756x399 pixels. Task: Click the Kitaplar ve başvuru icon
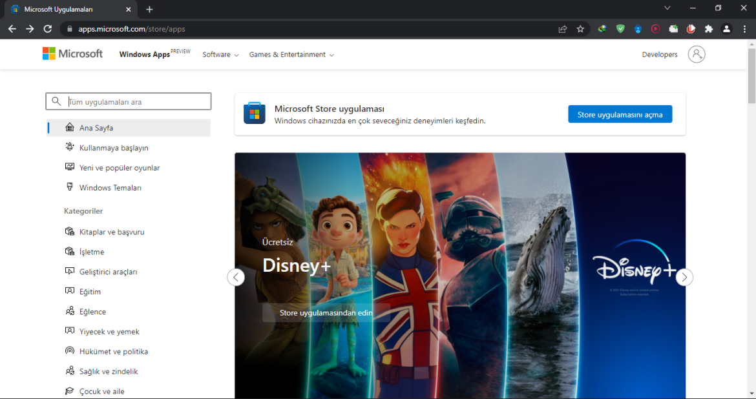(70, 231)
